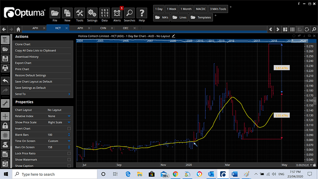Click the plus icon in sidebar
This screenshot has width=318, height=179.
5,117
